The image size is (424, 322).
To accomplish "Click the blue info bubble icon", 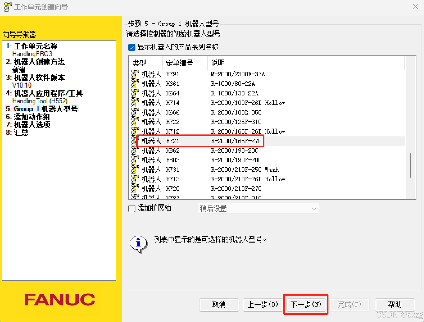I will tap(139, 244).
